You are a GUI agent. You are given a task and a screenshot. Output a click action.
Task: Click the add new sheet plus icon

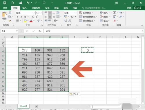(37, 106)
